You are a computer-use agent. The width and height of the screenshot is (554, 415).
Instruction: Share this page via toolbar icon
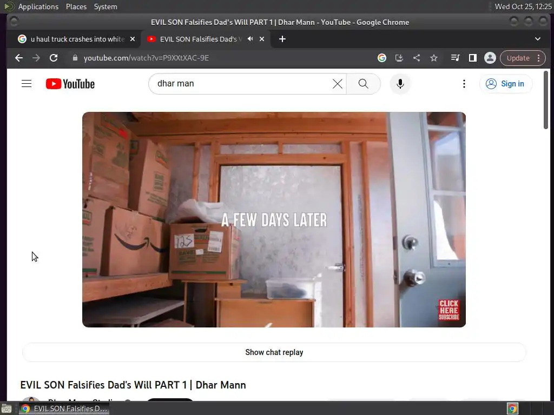[417, 58]
